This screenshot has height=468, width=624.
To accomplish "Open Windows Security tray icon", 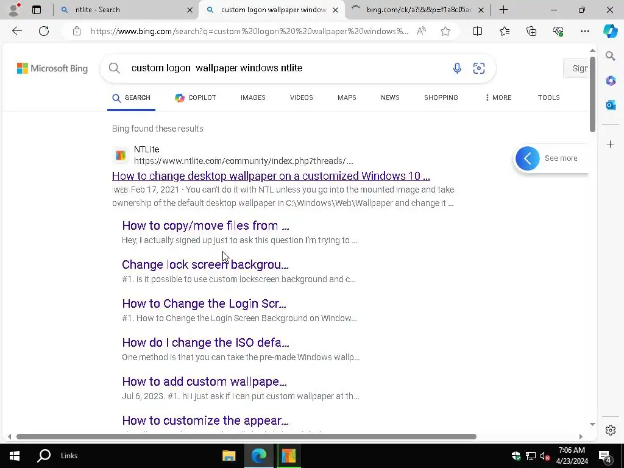I will (x=516, y=456).
